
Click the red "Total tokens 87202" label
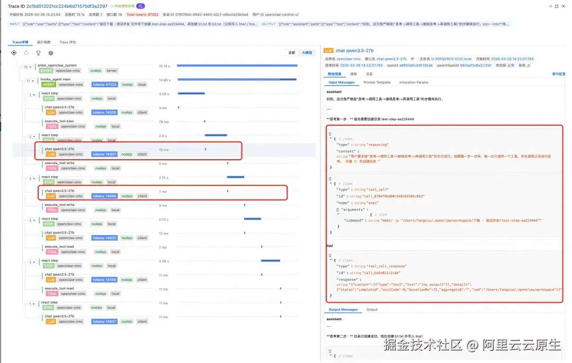pyautogui.click(x=142, y=15)
